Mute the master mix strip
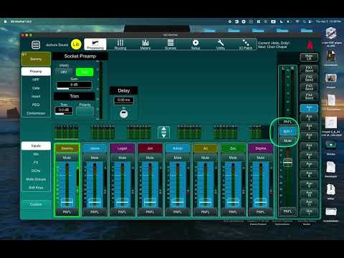The width and height of the screenshot is (344, 258). (x=287, y=140)
